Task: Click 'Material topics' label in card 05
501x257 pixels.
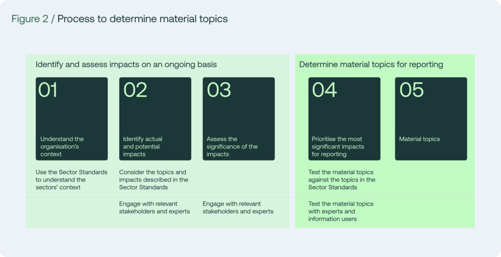Action: point(419,139)
